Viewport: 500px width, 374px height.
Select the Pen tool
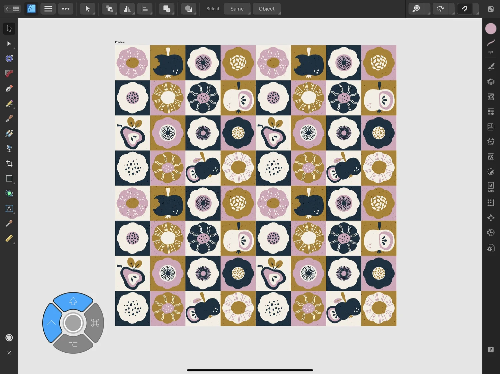coord(9,88)
